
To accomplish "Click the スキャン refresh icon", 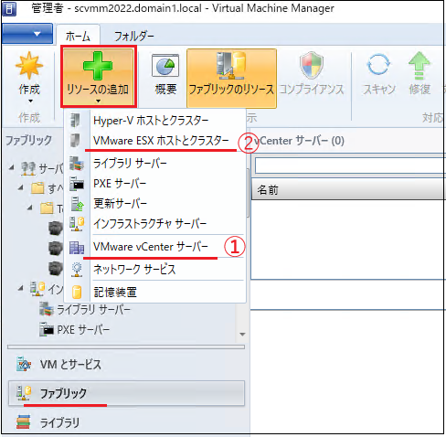I will click(x=378, y=65).
